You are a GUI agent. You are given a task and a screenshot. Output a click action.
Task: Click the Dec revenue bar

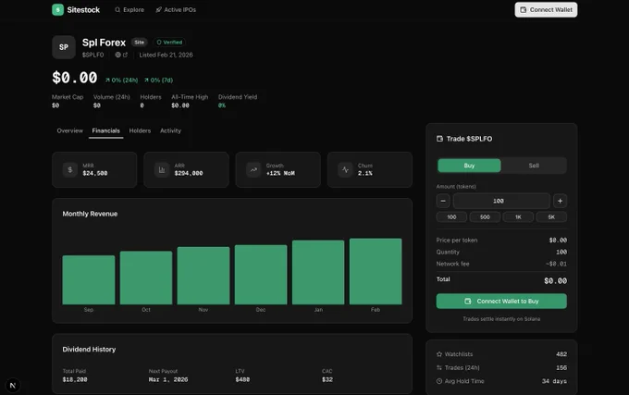(x=261, y=275)
